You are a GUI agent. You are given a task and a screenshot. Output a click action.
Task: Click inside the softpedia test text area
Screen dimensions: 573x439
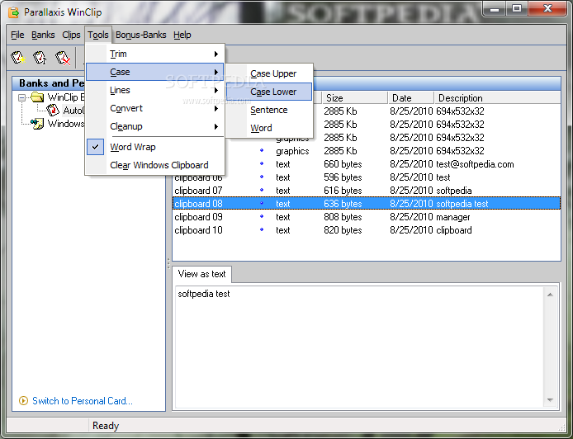360,347
